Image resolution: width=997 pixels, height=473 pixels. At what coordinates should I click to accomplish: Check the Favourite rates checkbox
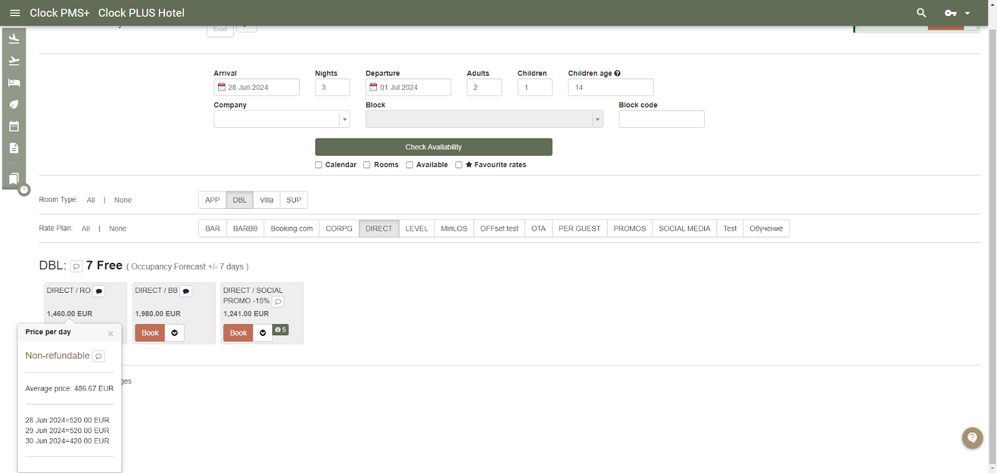[x=459, y=165]
